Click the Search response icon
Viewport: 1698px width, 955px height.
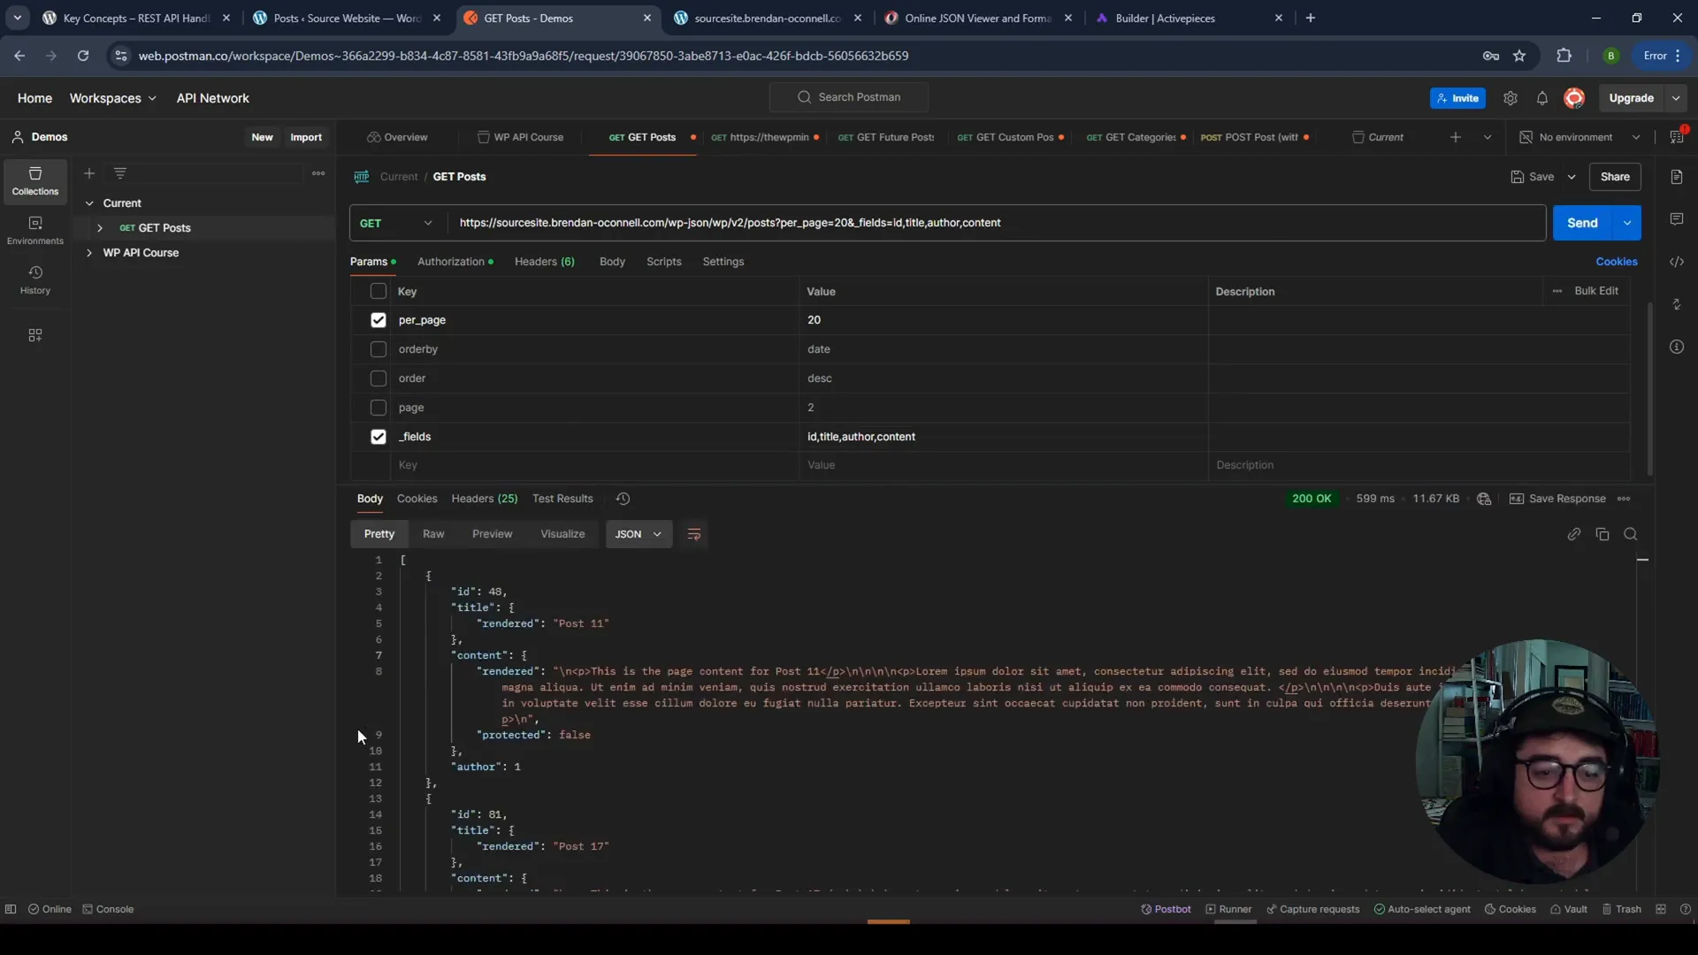pos(1631,533)
